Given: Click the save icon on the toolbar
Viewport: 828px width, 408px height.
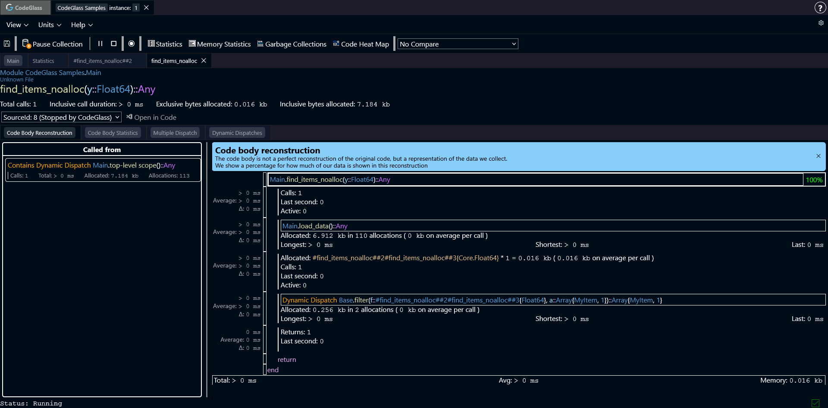Looking at the screenshot, I should [x=6, y=44].
